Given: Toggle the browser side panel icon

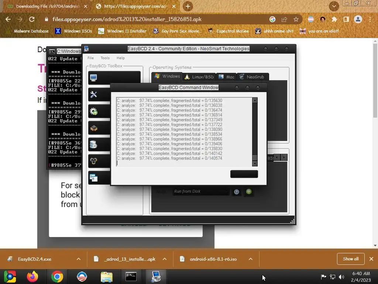Looking at the screenshot, I should (346, 19).
